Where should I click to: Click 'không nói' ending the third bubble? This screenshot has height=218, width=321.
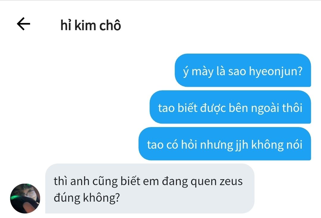[x=277, y=145]
